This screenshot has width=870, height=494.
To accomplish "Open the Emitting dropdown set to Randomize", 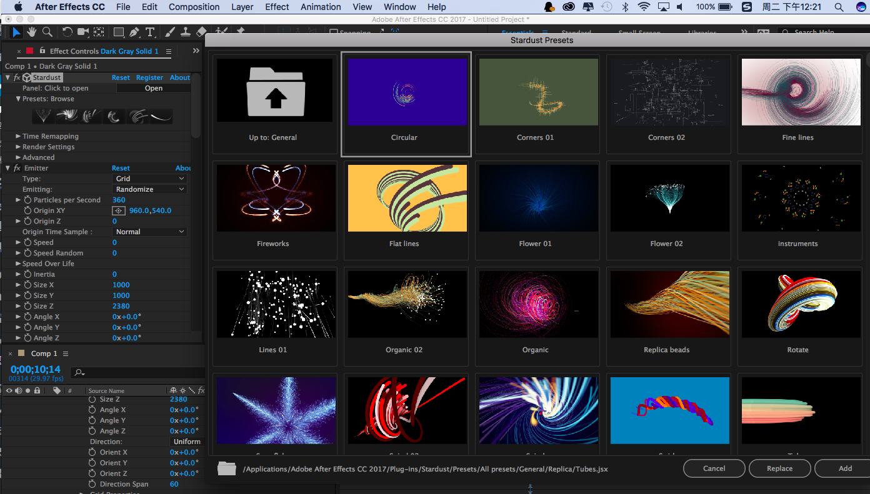I will point(149,189).
